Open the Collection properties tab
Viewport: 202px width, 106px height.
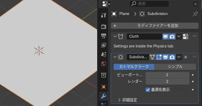coord(104,75)
